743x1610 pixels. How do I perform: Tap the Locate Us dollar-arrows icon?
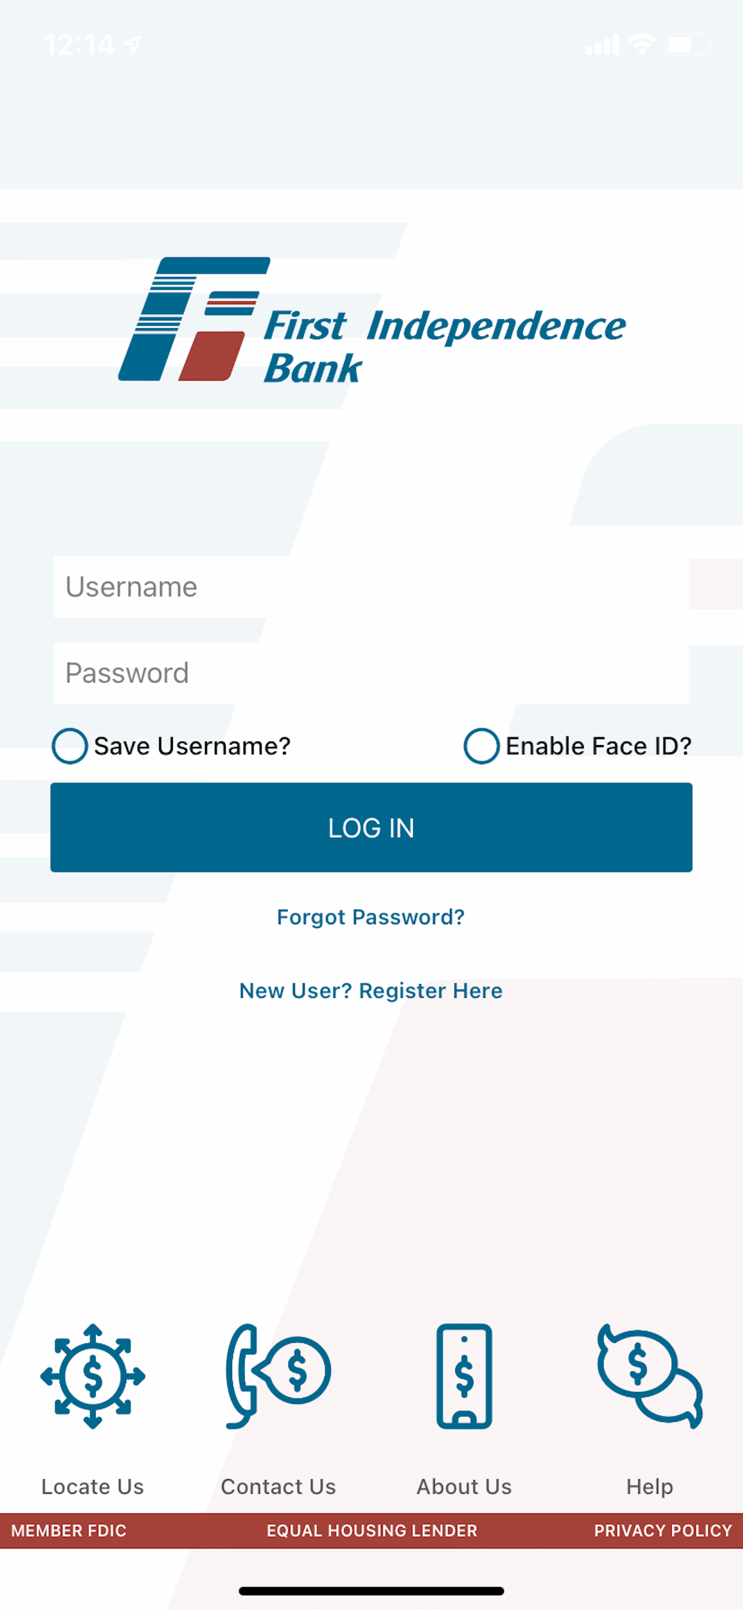coord(93,1376)
